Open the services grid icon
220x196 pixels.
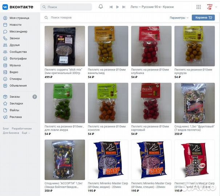point(198,7)
